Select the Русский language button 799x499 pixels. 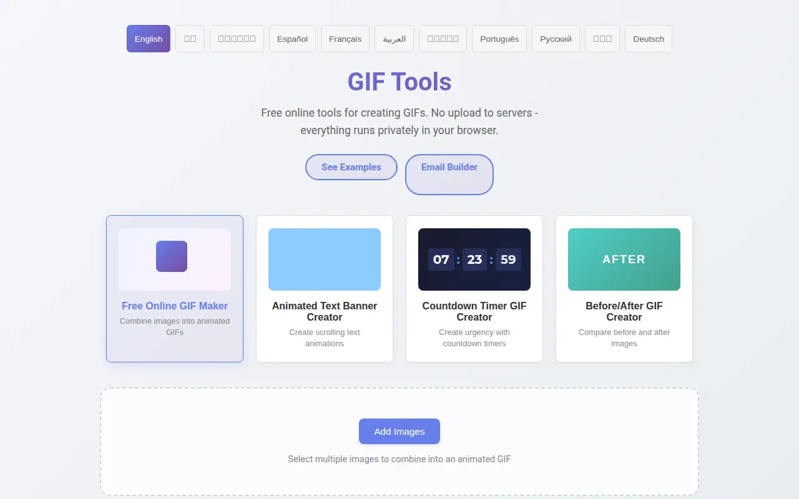click(556, 39)
